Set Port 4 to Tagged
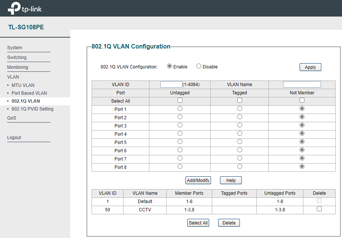This screenshot has height=238, width=342. [240, 133]
